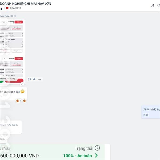The height and width of the screenshot is (160, 160).
Task: Click the search icon in chat header
Action: (x=159, y=5)
